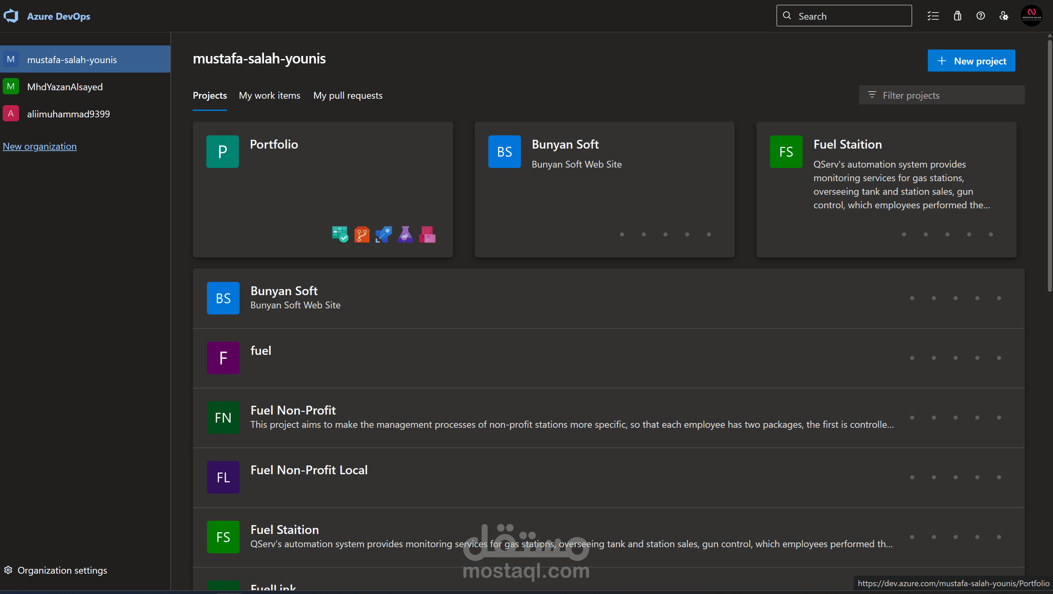Open Repos icon on Portfolio card
This screenshot has width=1053, height=594.
[362, 234]
